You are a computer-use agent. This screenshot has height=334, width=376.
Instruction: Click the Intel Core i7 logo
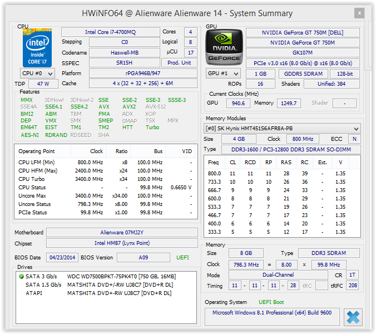point(37,48)
